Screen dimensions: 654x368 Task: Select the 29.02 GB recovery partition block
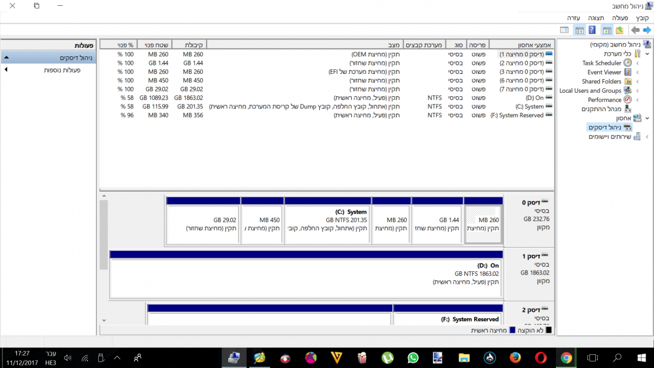[x=203, y=220]
